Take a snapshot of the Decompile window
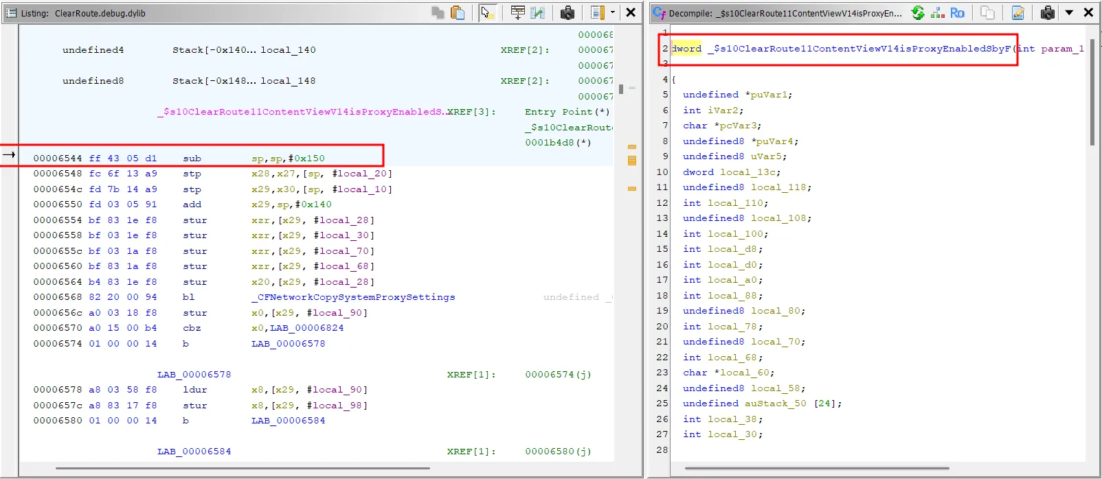This screenshot has height=479, width=1102. 1048,12
